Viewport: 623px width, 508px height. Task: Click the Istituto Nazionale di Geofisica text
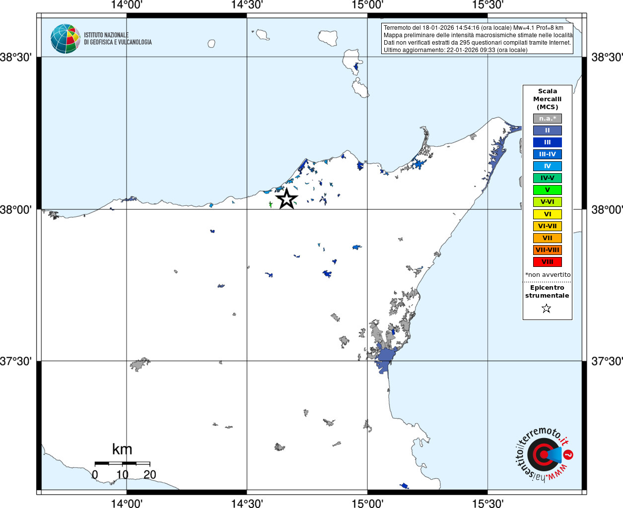tap(118, 39)
